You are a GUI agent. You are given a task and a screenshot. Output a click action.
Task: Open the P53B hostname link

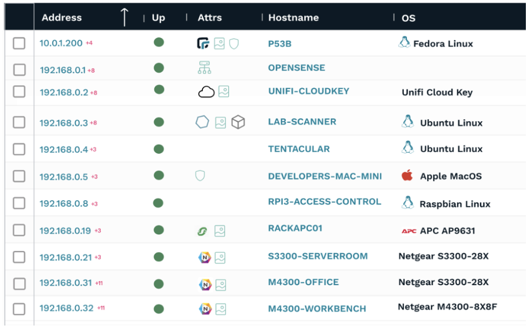(x=280, y=44)
